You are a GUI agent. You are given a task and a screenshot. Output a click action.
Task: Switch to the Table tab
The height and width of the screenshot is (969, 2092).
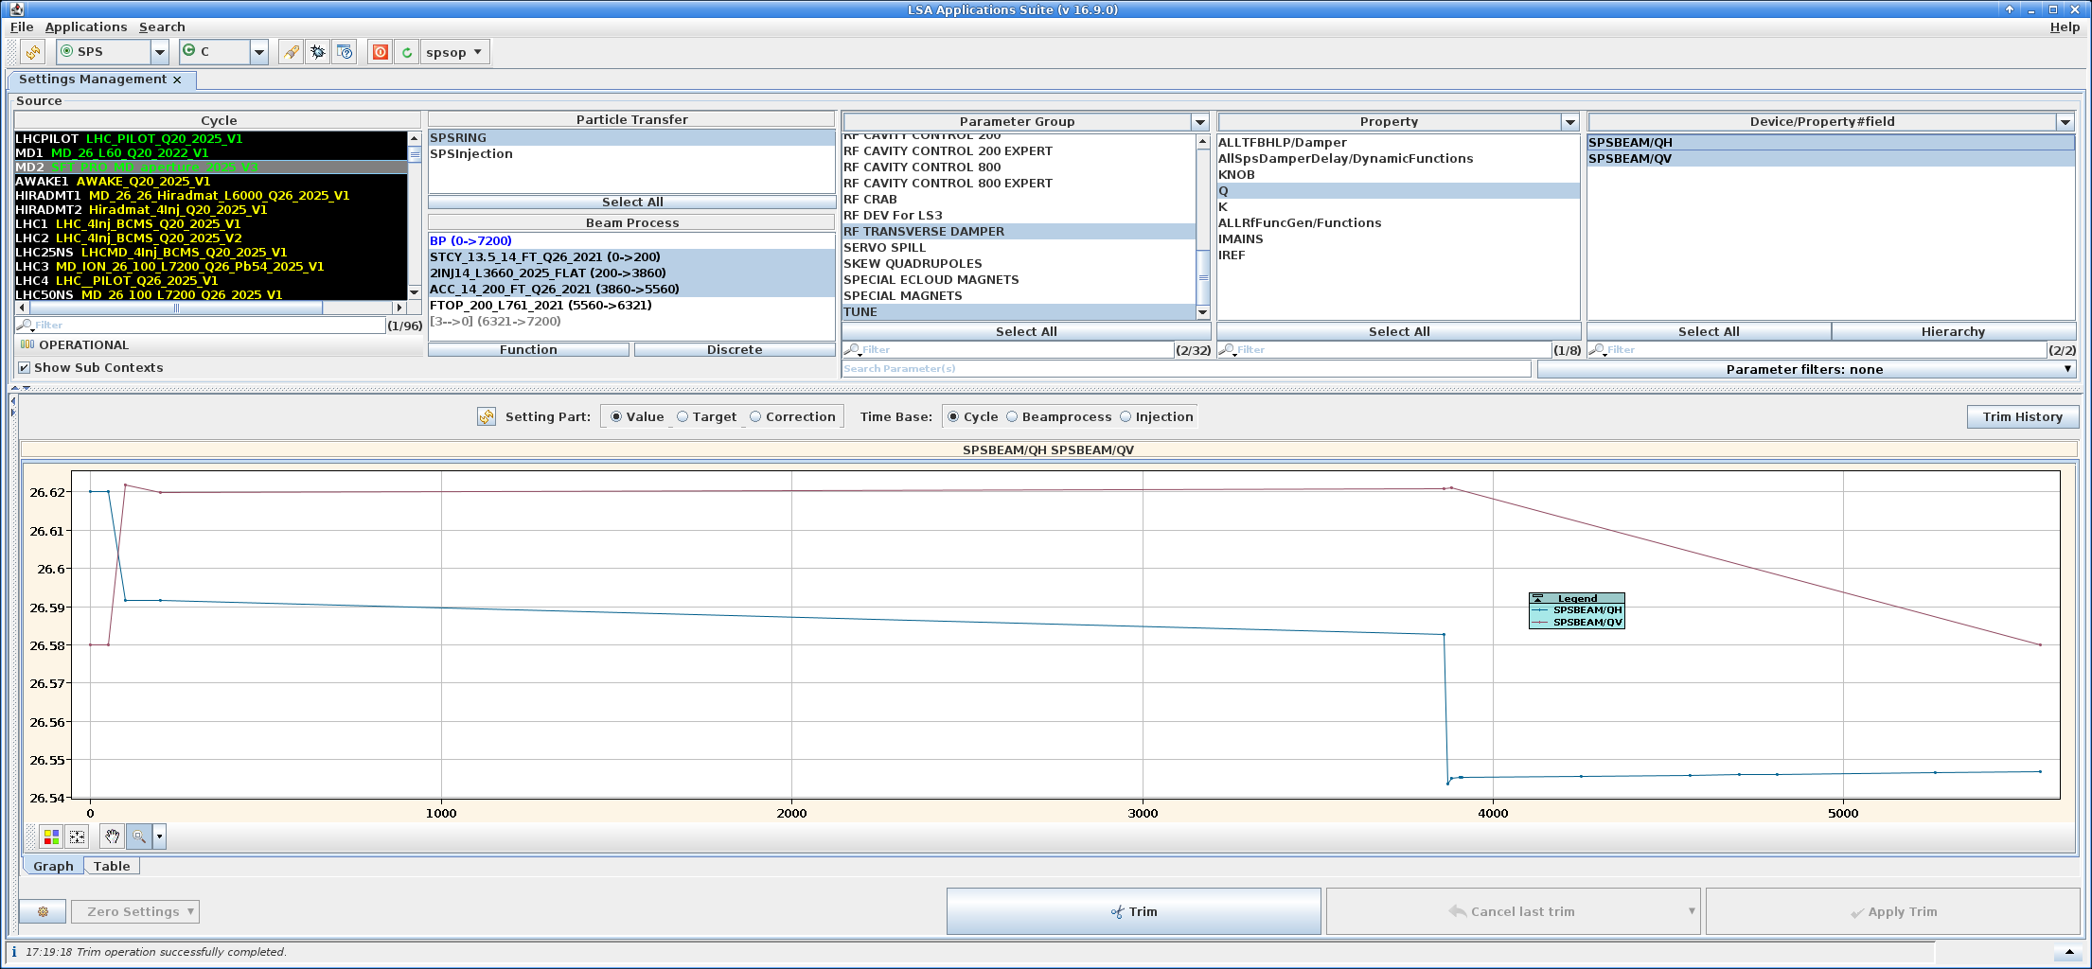(x=112, y=866)
